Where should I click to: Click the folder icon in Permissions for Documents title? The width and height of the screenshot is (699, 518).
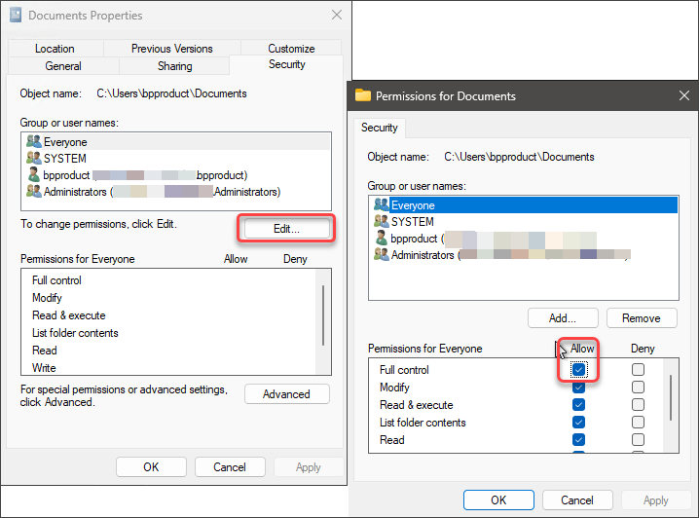(362, 95)
